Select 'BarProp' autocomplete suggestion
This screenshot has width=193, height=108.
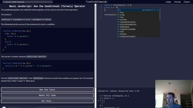(x=138, y=19)
